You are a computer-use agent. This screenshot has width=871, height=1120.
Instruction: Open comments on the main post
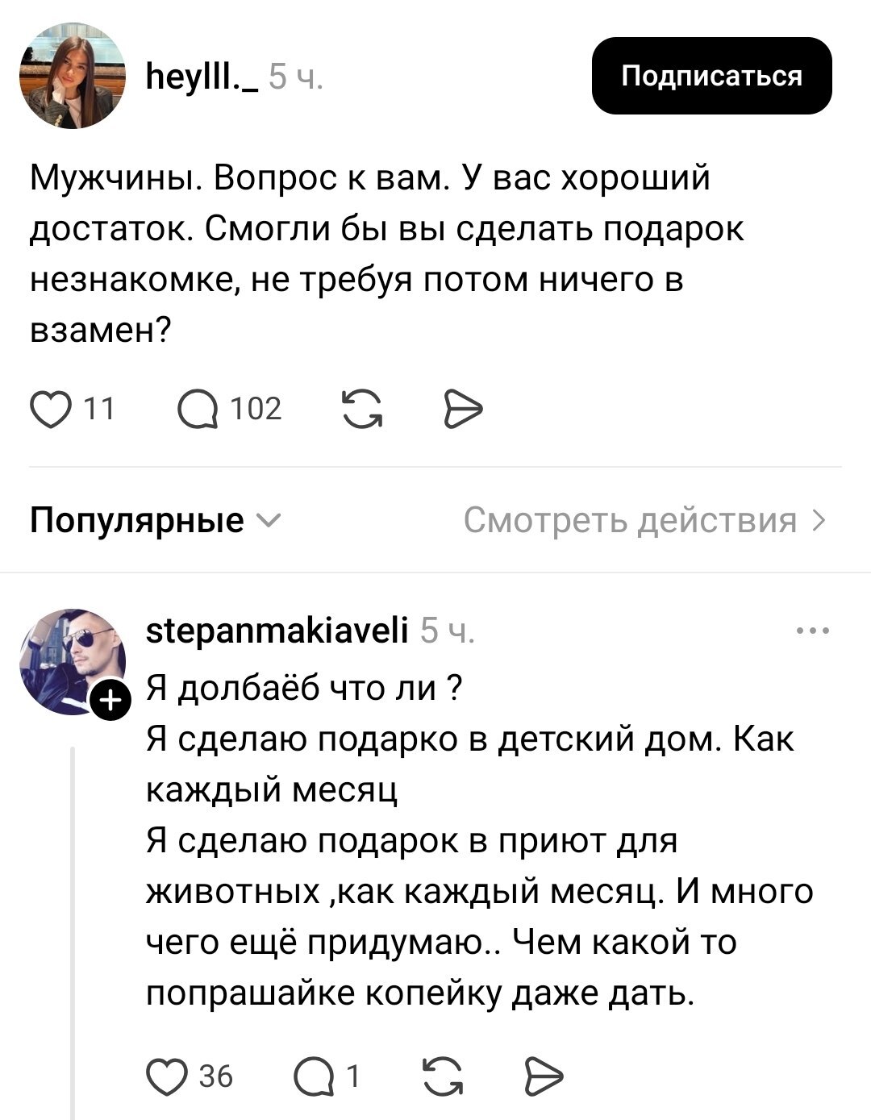pyautogui.click(x=198, y=410)
